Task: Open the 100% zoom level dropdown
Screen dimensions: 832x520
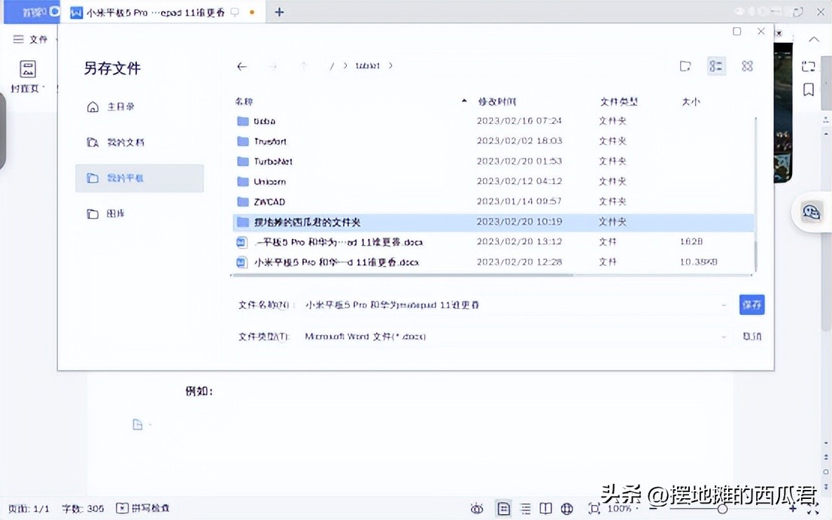Action: (x=622, y=508)
